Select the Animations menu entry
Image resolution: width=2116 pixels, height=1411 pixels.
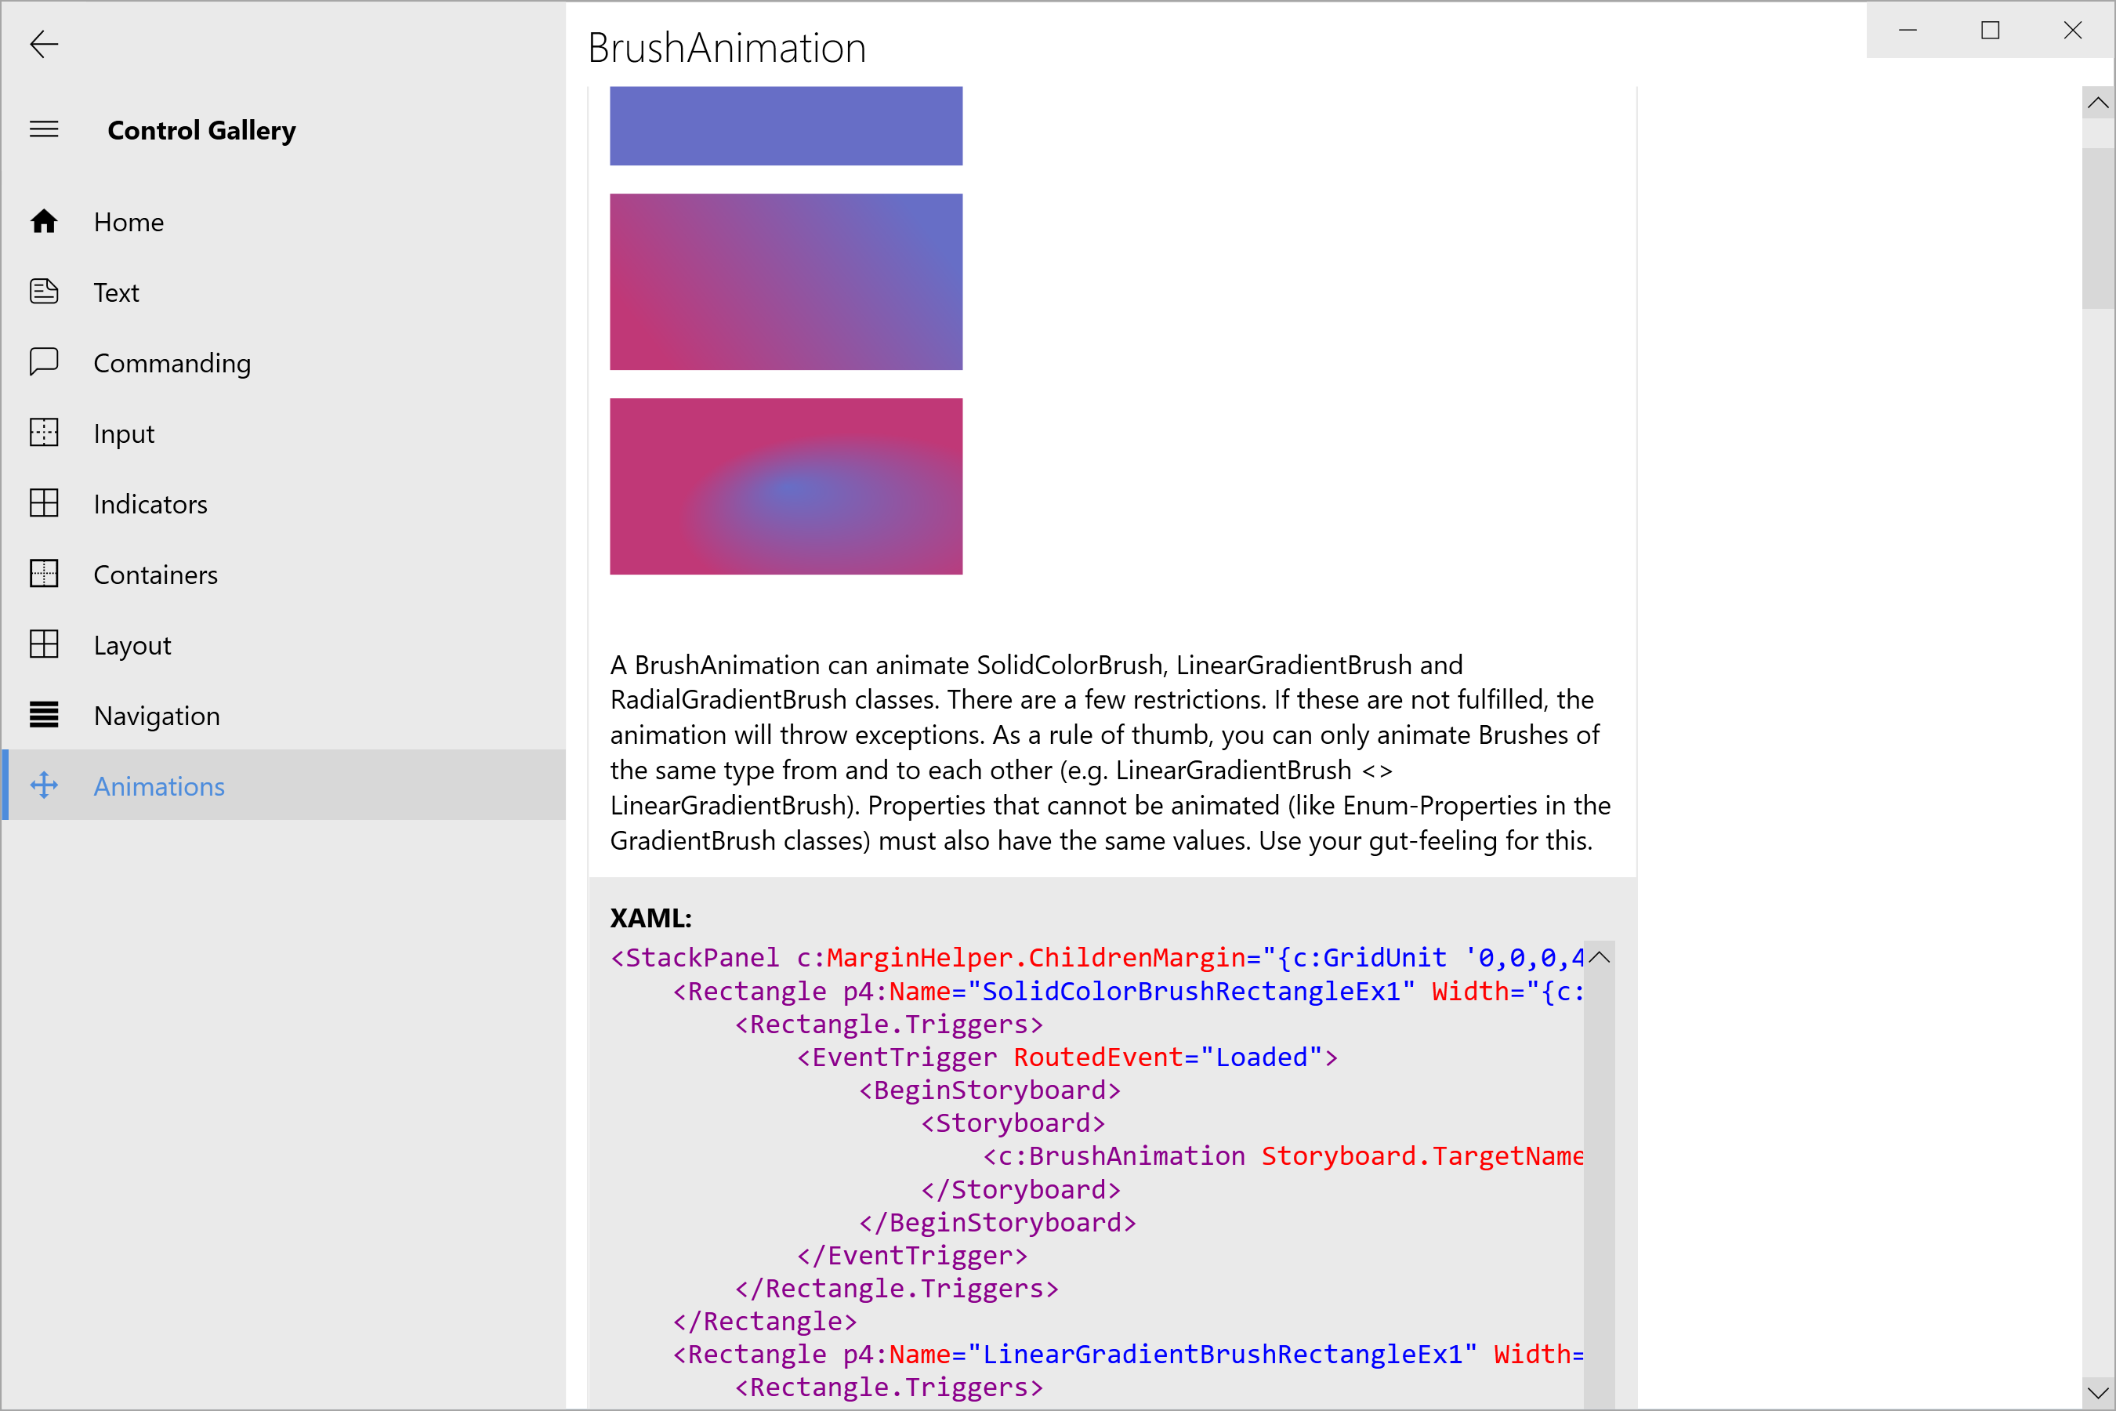(x=159, y=785)
